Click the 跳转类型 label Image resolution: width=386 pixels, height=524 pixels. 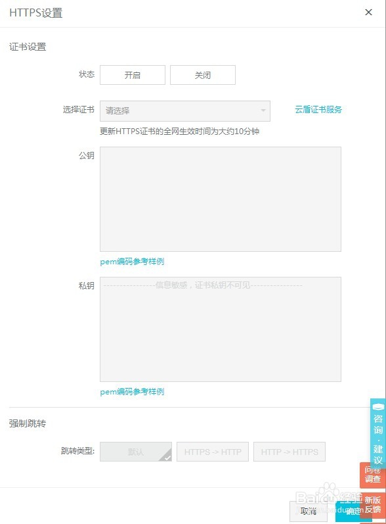tap(77, 451)
